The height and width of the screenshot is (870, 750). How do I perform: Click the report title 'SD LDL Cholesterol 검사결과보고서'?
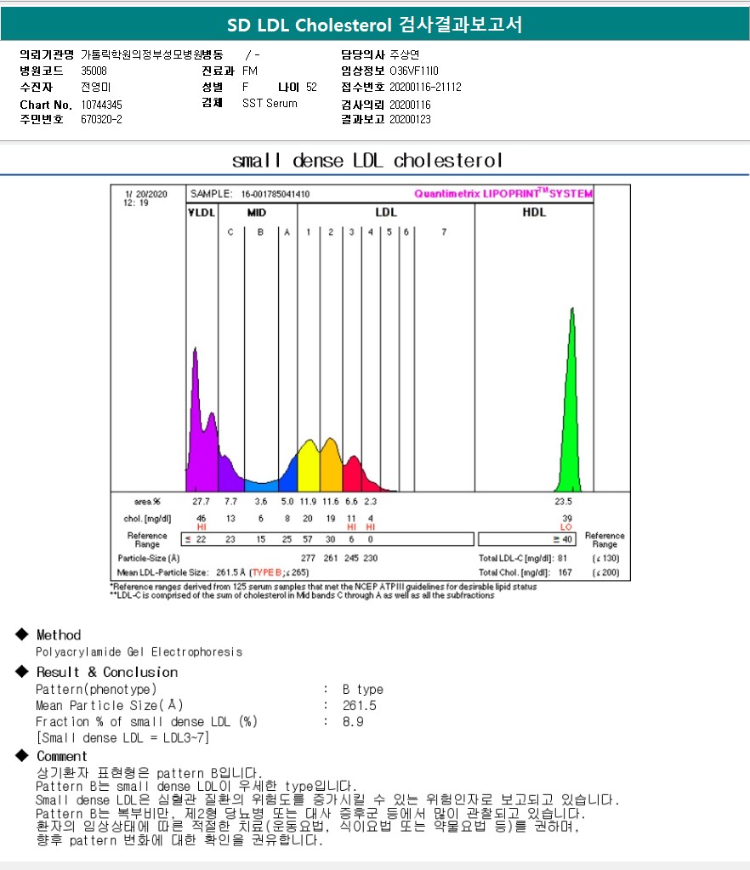tap(374, 25)
